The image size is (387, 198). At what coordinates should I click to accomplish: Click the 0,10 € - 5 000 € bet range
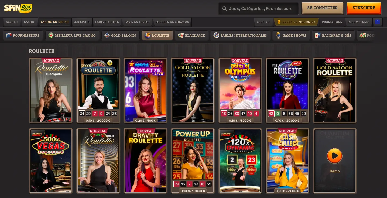(x=240, y=120)
